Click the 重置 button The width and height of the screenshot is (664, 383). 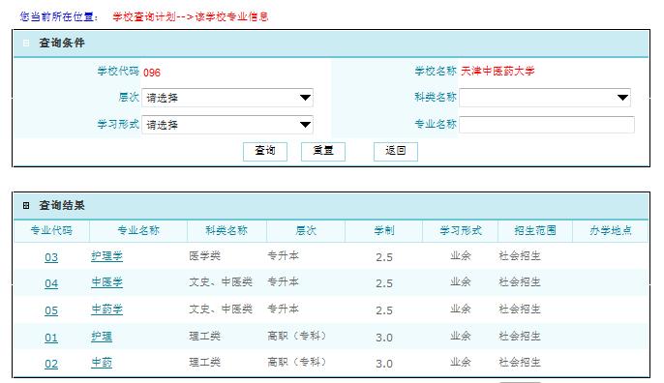tap(323, 151)
